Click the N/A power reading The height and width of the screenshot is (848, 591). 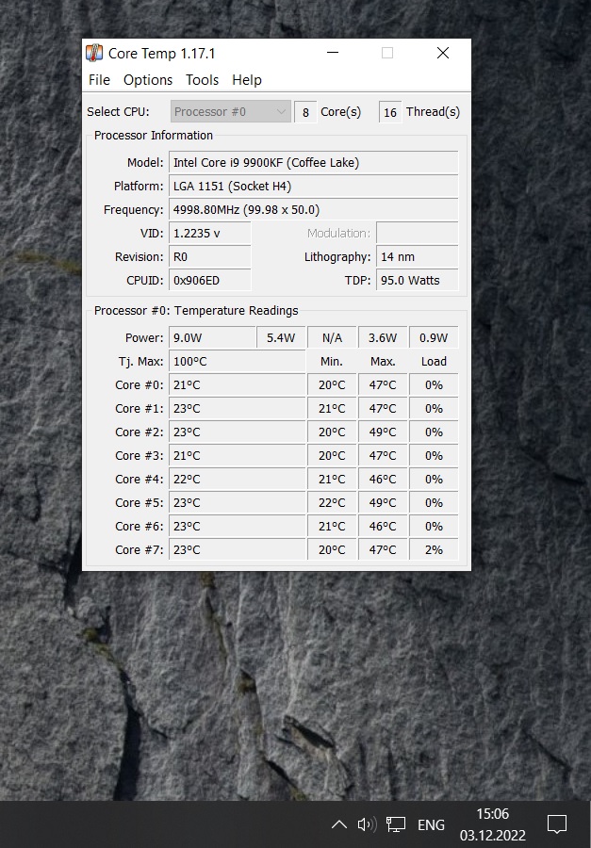click(x=332, y=338)
